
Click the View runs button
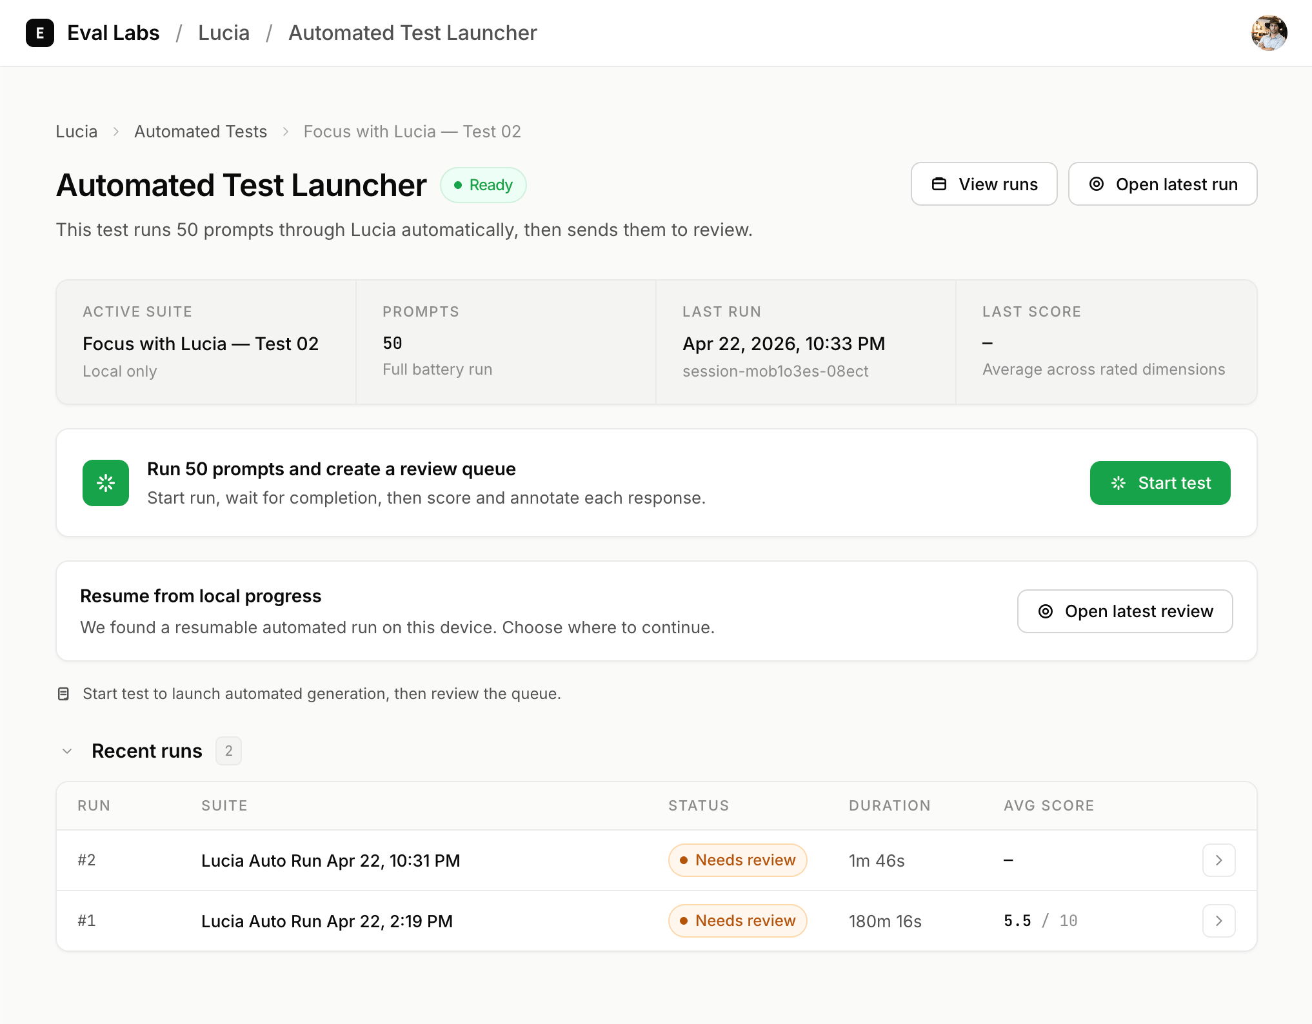[984, 184]
